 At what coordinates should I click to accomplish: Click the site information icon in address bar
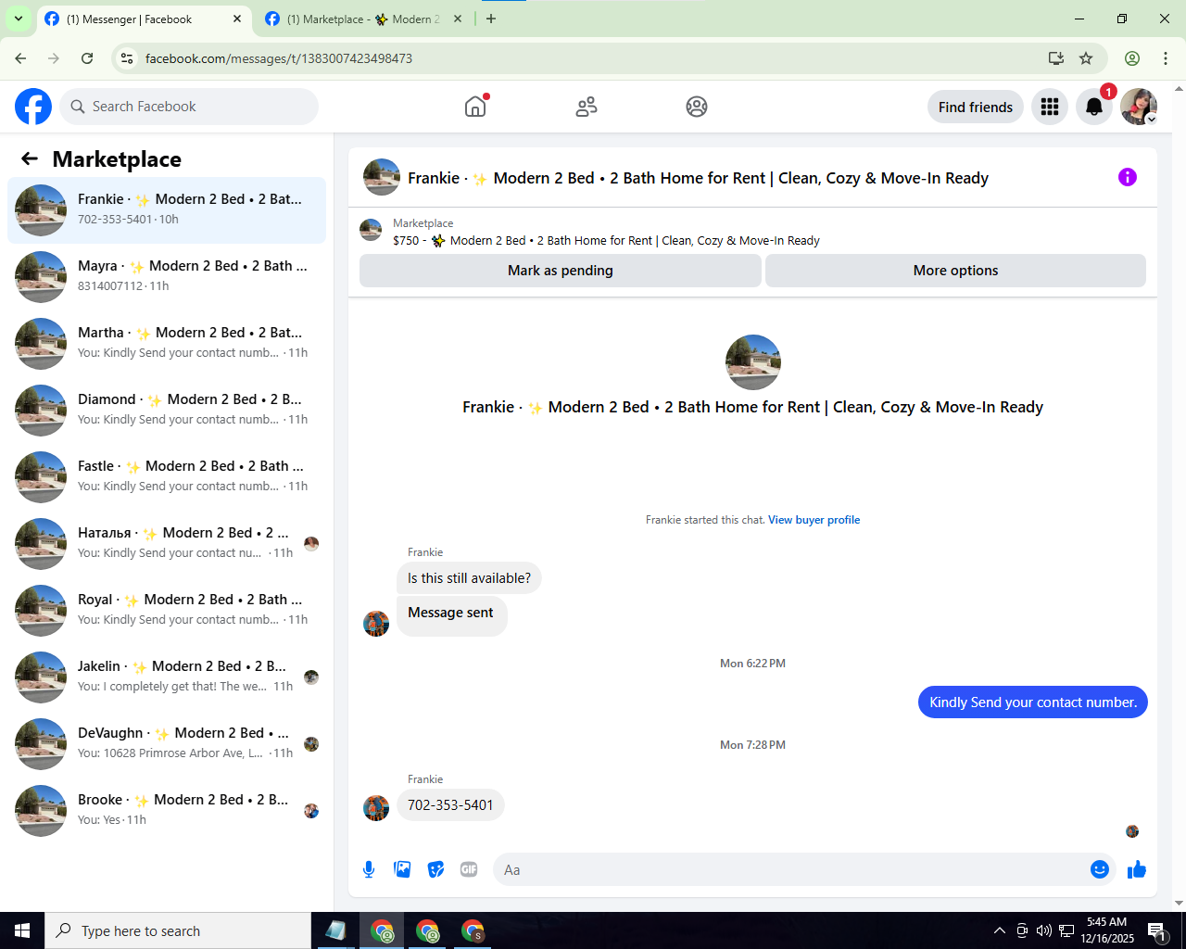click(x=128, y=58)
